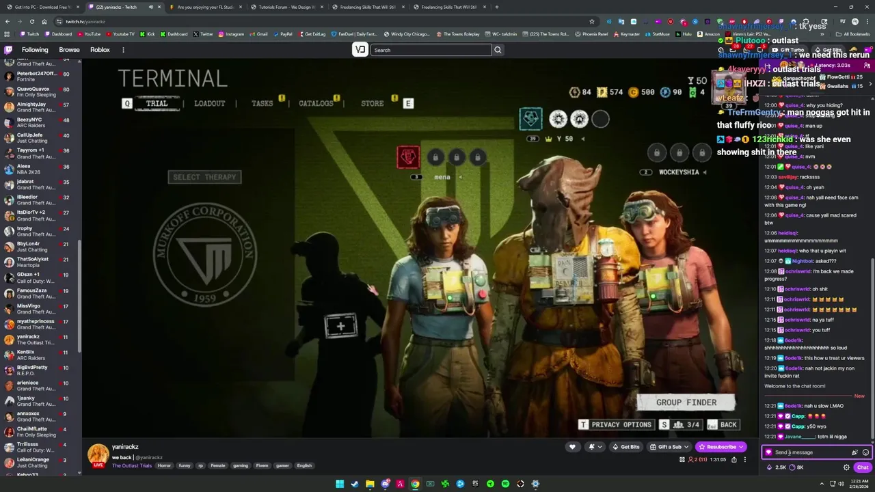This screenshot has height=492, width=875.
Task: Toggle the follow heart button
Action: click(572, 447)
